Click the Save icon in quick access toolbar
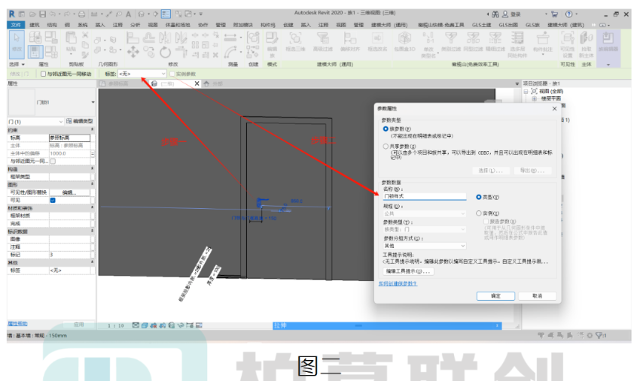Viewport: 637px width, 381px height. [43, 14]
